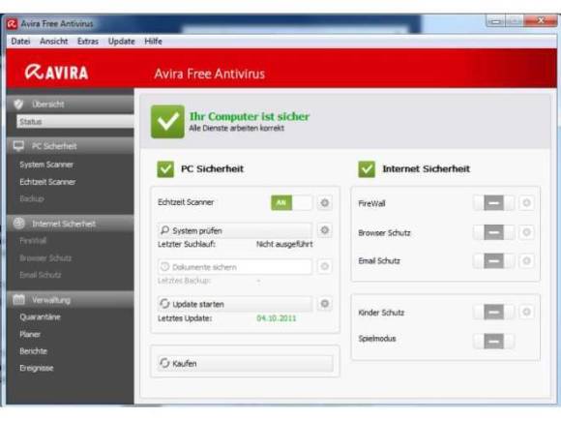Collapse the PC Sicherheit sidebar section
The width and height of the screenshot is (561, 421).
tap(71, 146)
